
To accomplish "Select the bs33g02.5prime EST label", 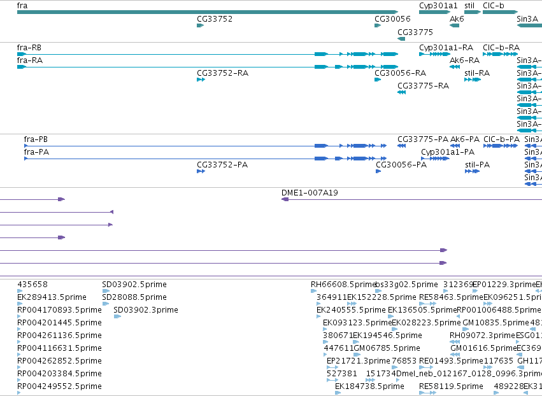I will 407,285.
